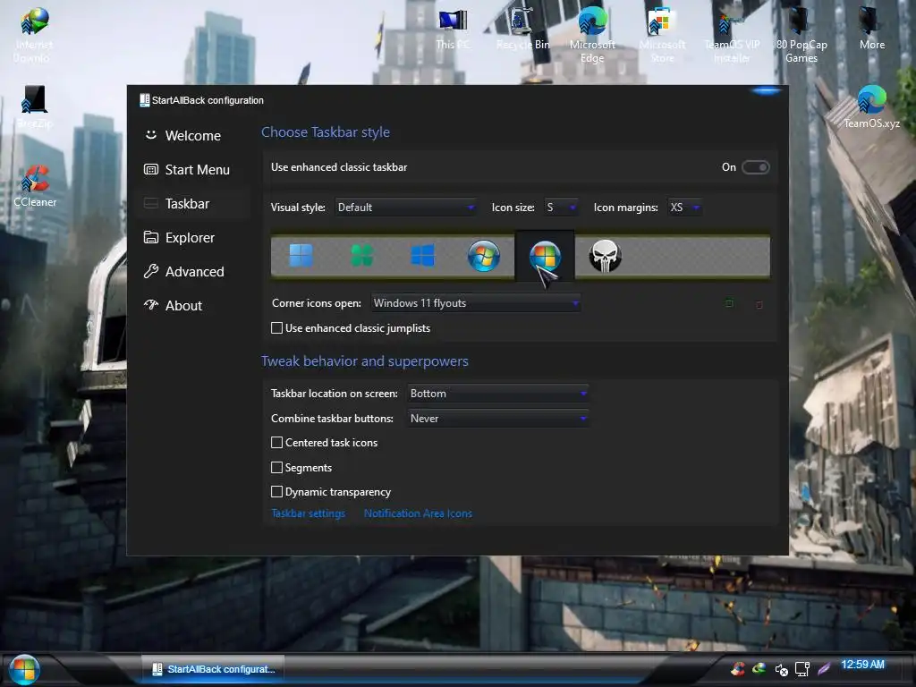Click the About gauge icon

tap(150, 305)
